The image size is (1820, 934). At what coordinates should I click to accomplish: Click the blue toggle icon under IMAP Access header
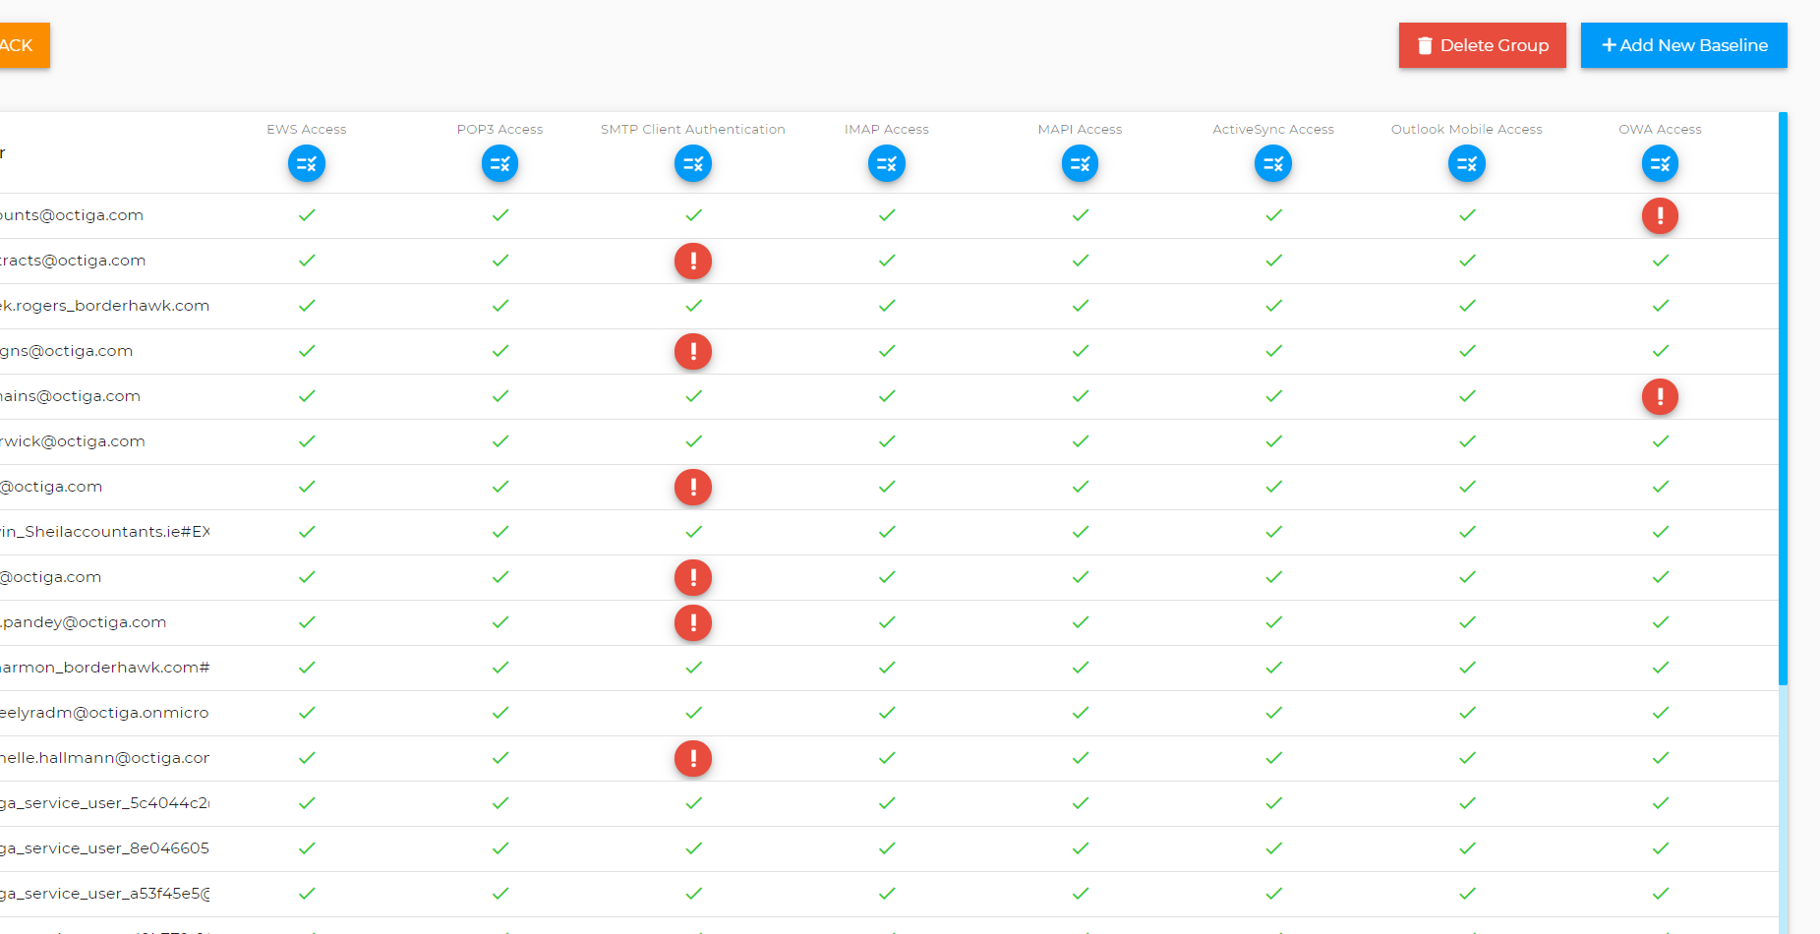886,164
